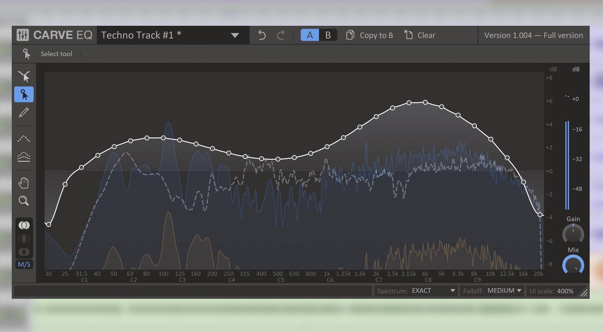Activate the highlighted point select tool

(24, 95)
